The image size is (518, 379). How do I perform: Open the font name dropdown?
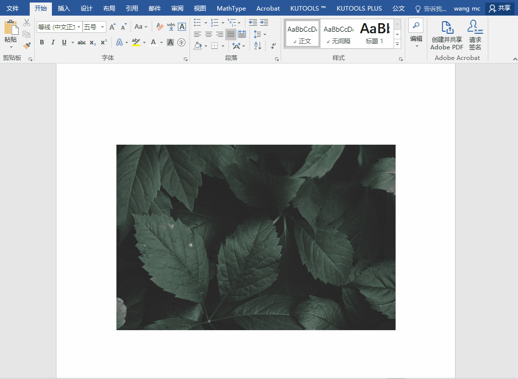[79, 27]
